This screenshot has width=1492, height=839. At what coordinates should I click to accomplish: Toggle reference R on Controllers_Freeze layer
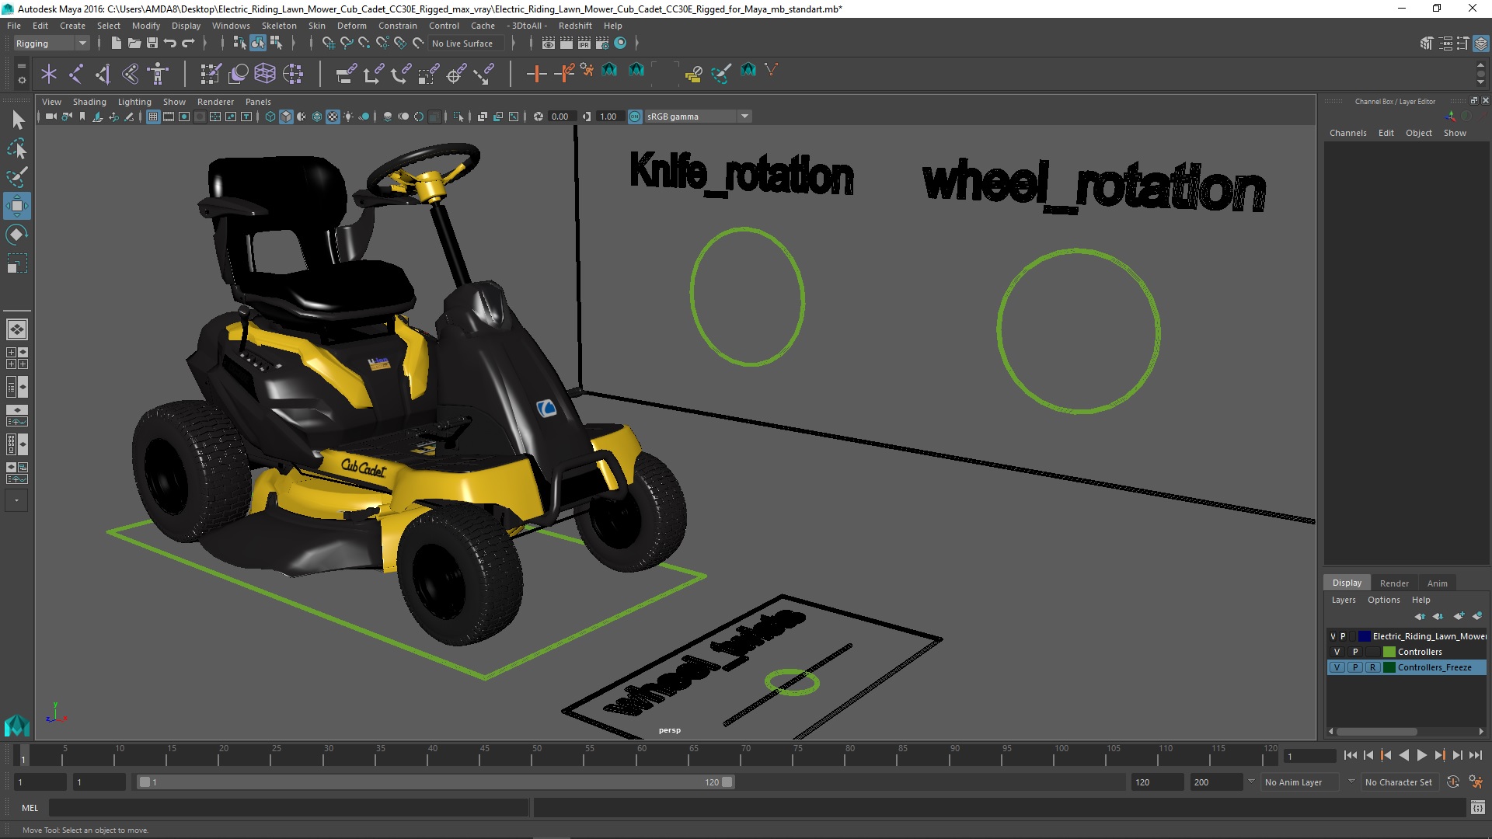click(1373, 667)
